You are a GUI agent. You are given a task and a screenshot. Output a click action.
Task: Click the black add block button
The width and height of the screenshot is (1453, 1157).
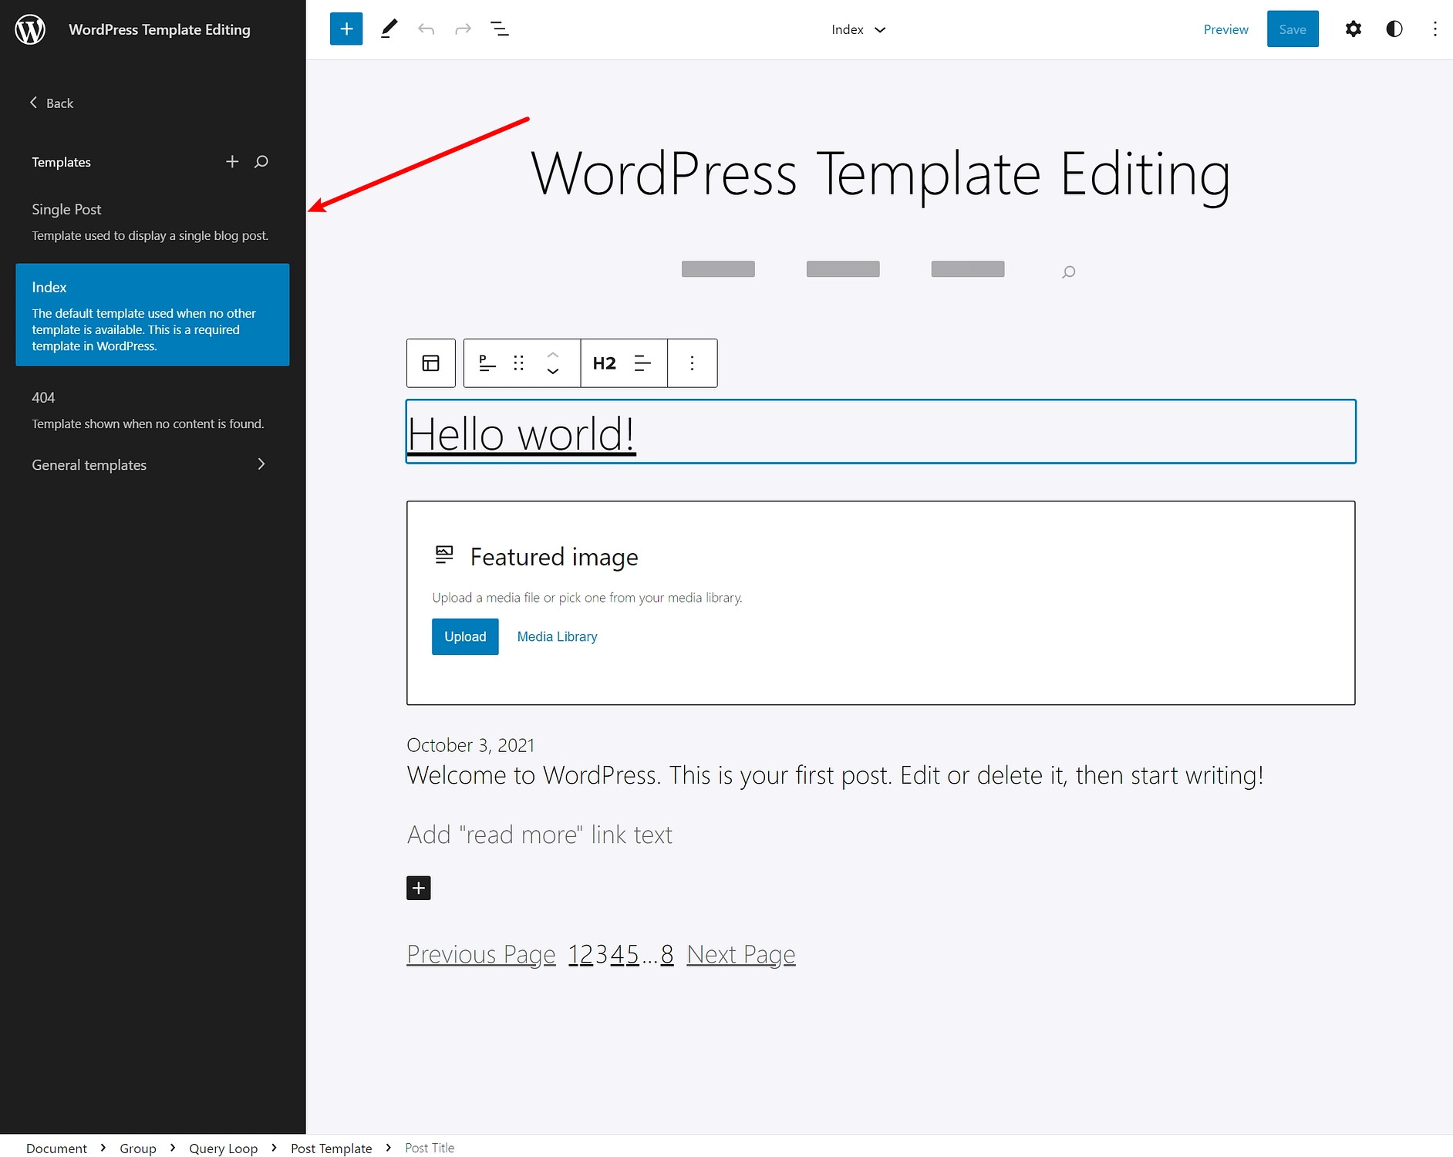[419, 888]
